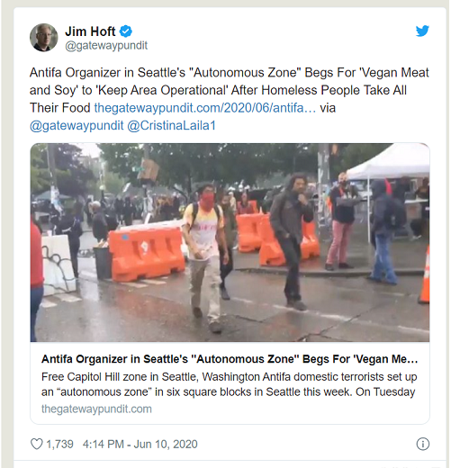Open the Jim Hoft display name
The width and height of the screenshot is (451, 468).
tap(90, 31)
